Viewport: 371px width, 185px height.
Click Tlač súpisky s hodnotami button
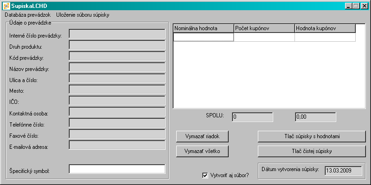(312, 136)
